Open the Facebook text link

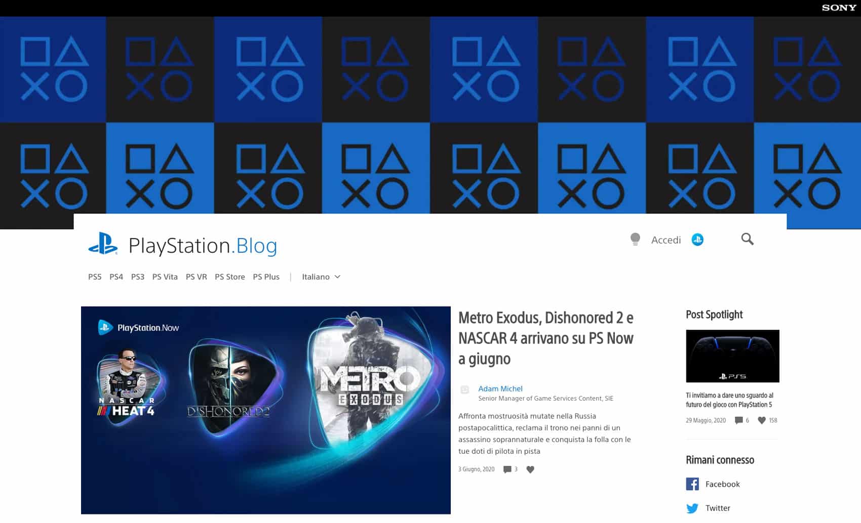click(x=722, y=484)
